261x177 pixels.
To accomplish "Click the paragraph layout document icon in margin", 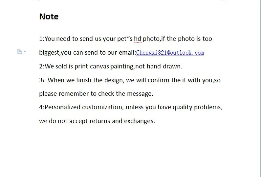I will tap(19, 52).
